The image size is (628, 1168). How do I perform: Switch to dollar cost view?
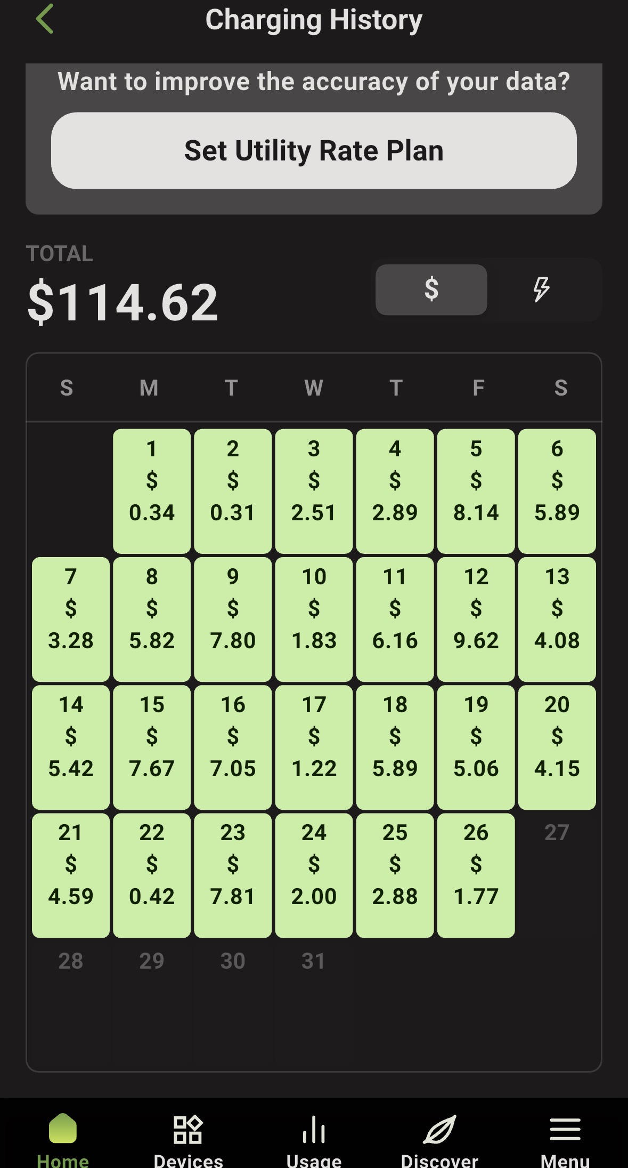[x=431, y=289]
